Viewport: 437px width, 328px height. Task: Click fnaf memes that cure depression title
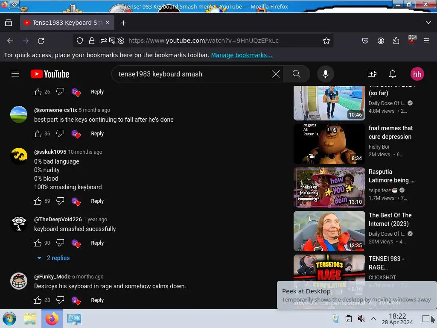tap(390, 132)
